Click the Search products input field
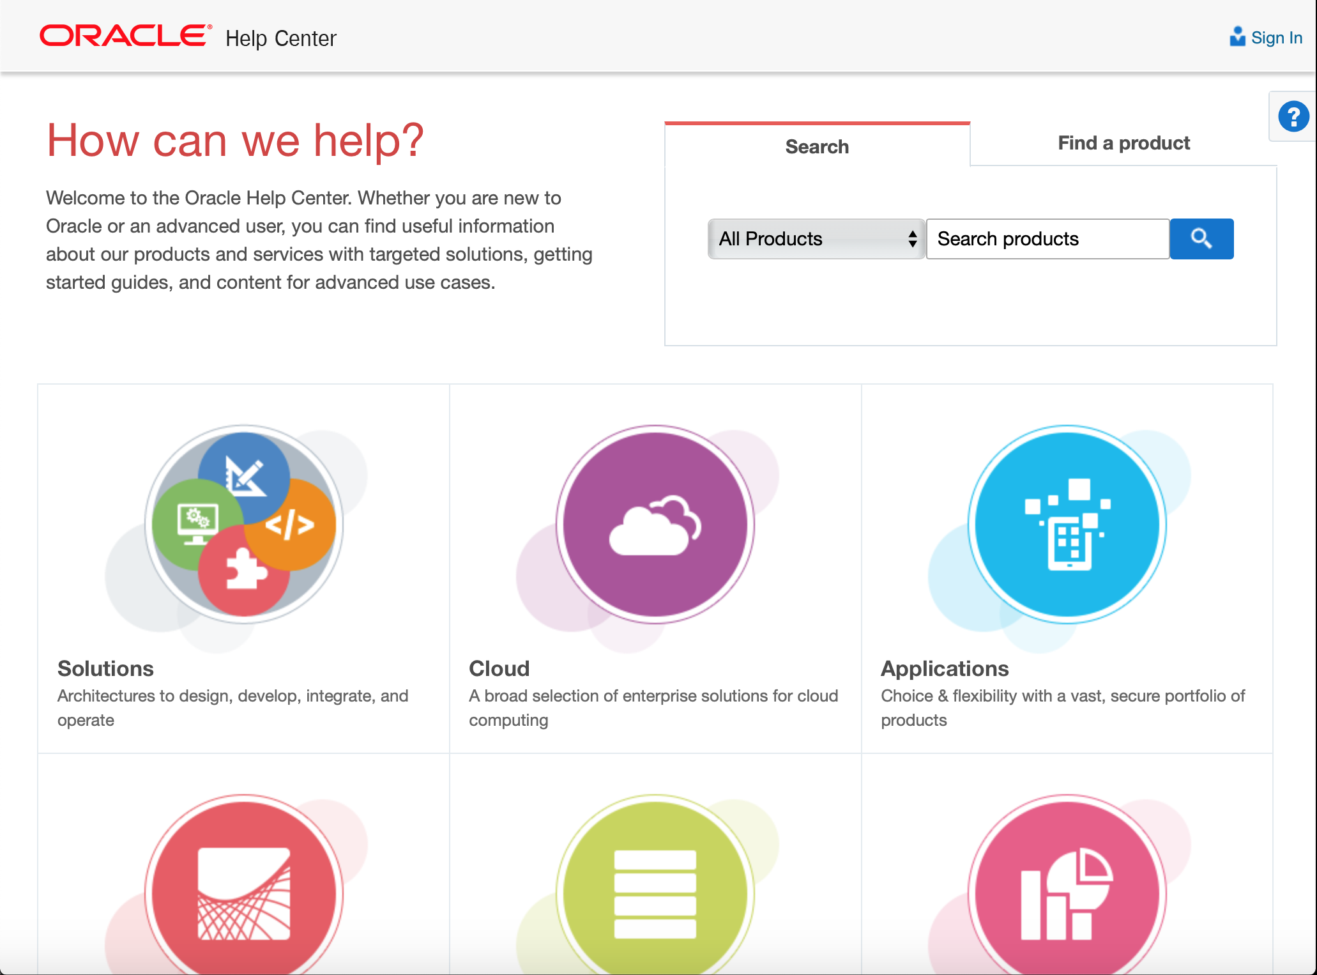Viewport: 1317px width, 975px height. click(1047, 239)
